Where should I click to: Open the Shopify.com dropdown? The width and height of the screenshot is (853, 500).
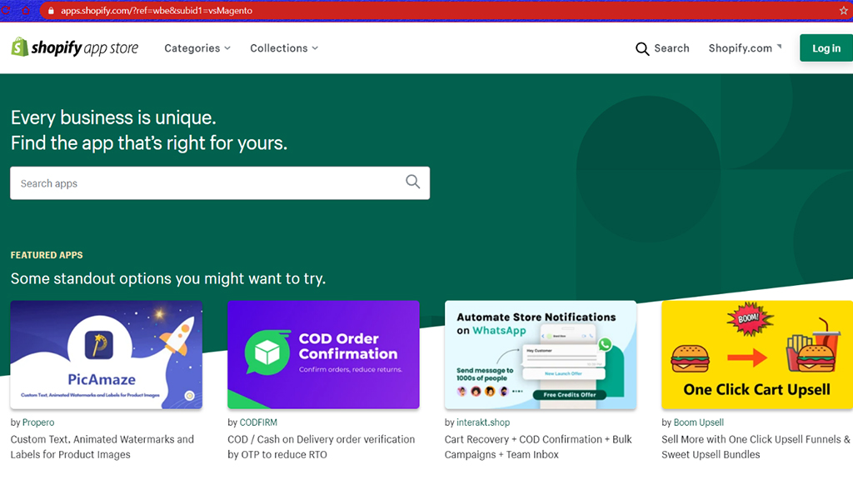pos(745,47)
